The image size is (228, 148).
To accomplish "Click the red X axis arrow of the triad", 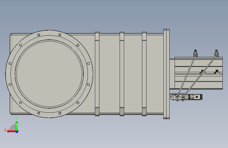I will [x=11, y=131].
